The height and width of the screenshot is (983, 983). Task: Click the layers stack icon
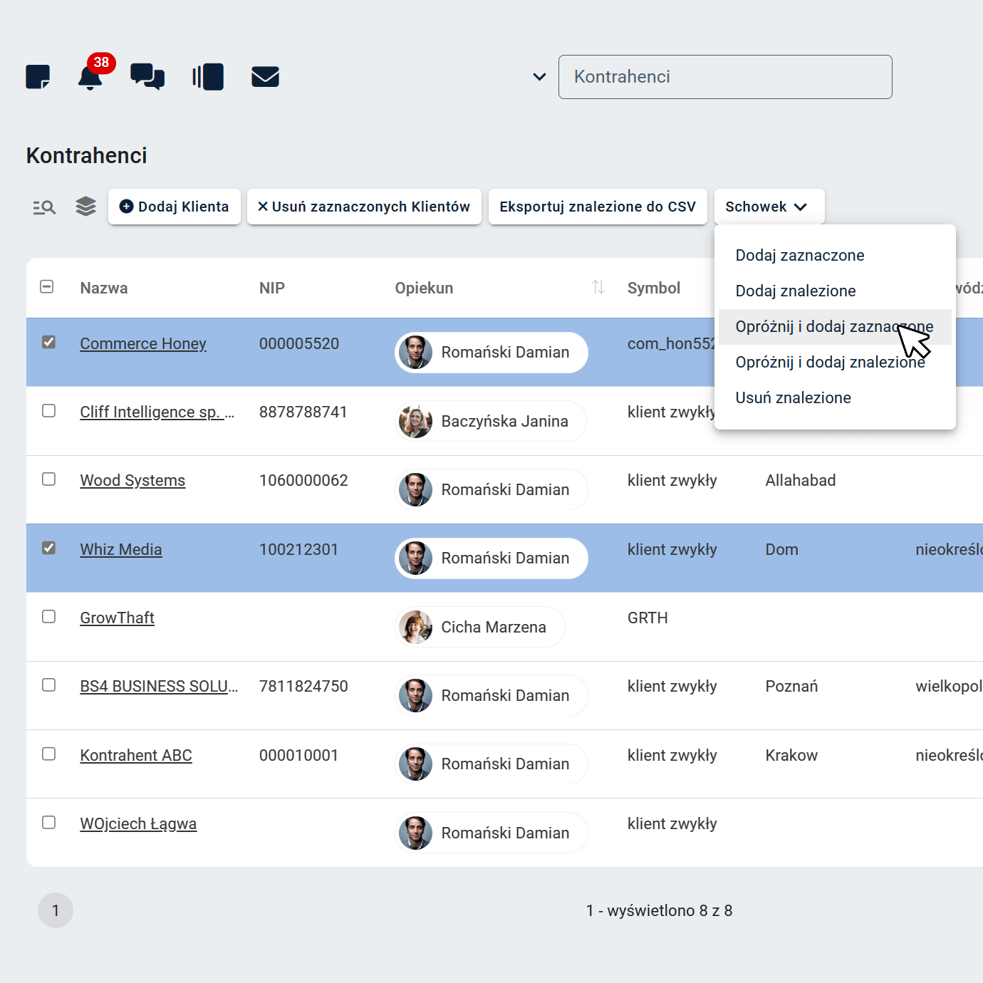(x=85, y=207)
